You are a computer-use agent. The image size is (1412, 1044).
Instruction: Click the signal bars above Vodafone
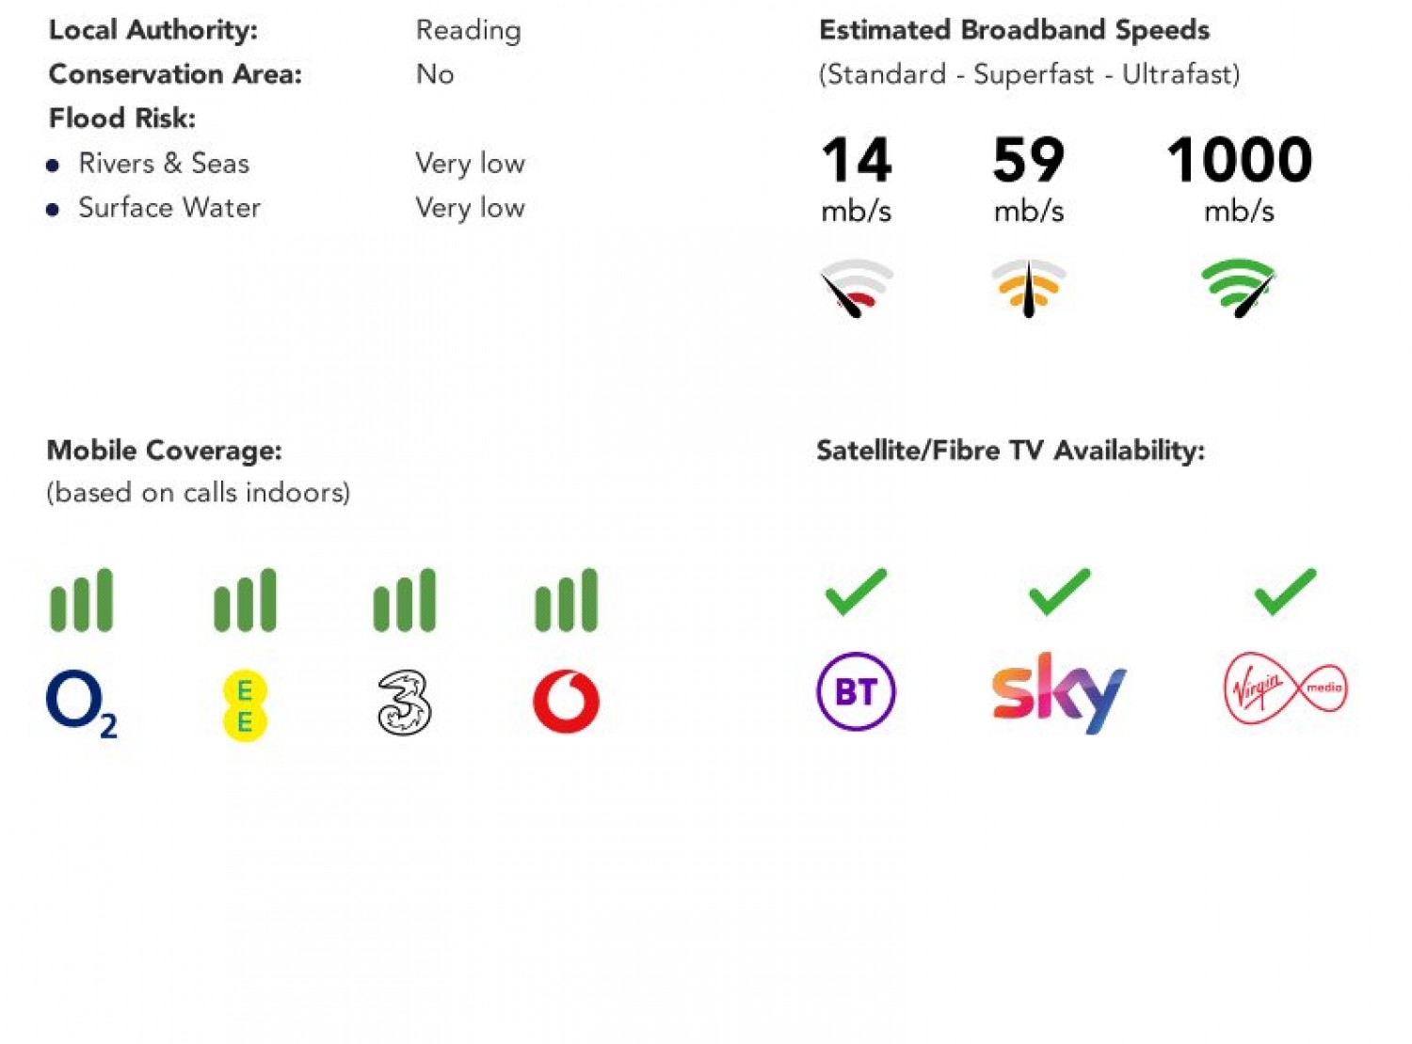(x=566, y=600)
